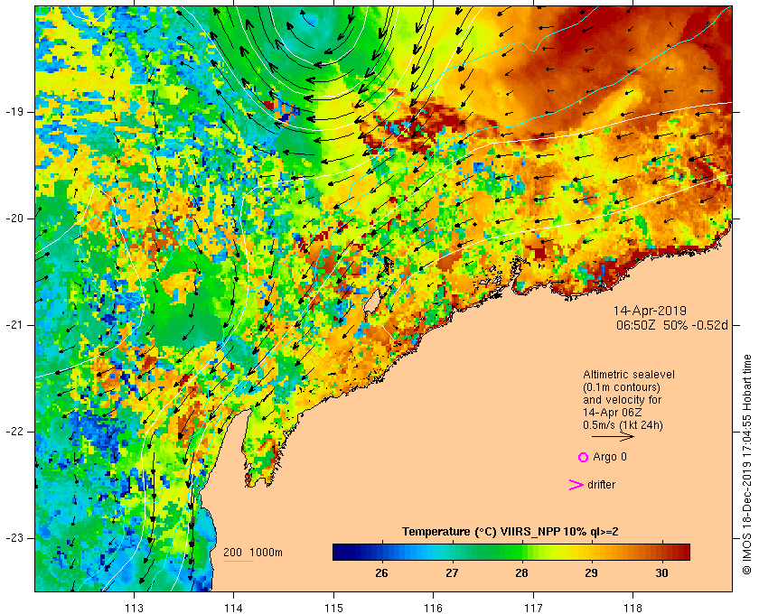Click the cyan 200 1000m isobath legend line
The width and height of the screenshot is (759, 614).
pos(239,562)
